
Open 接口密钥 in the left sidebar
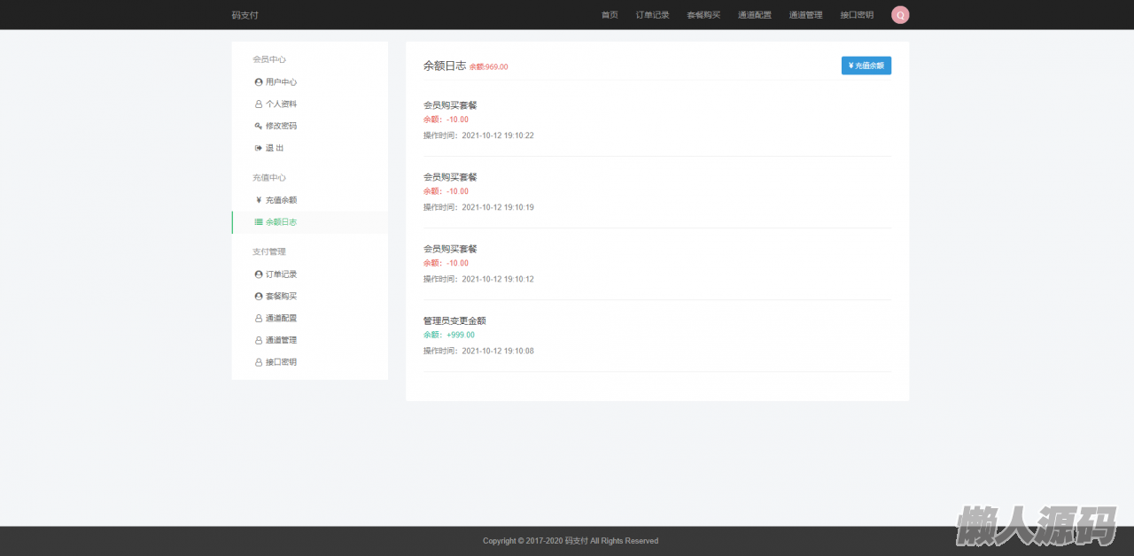coord(281,362)
